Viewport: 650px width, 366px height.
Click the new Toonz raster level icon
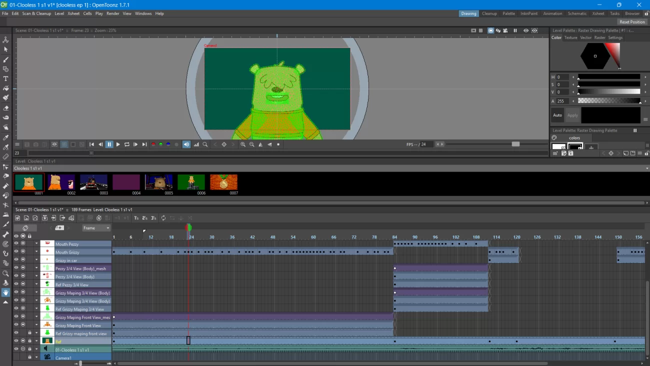pos(17,218)
